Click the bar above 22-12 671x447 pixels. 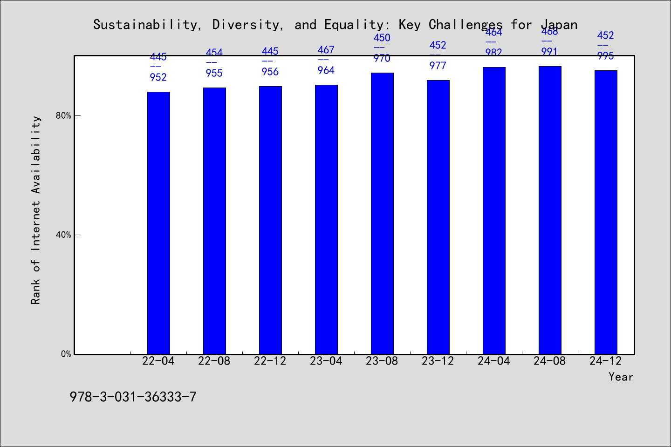[x=270, y=220]
